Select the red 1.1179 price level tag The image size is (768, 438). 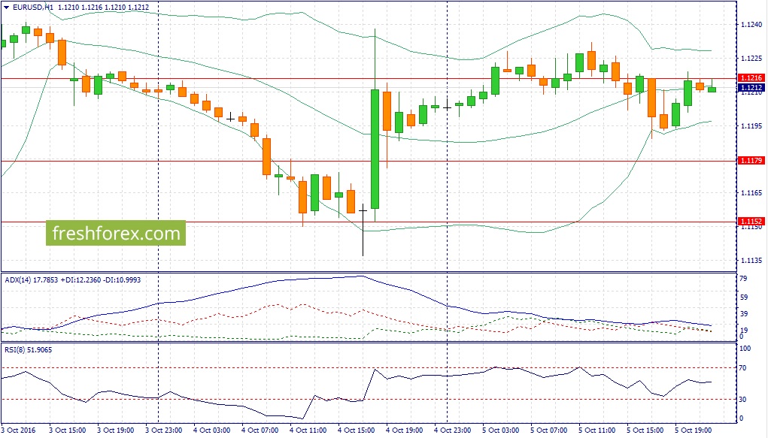click(x=751, y=161)
